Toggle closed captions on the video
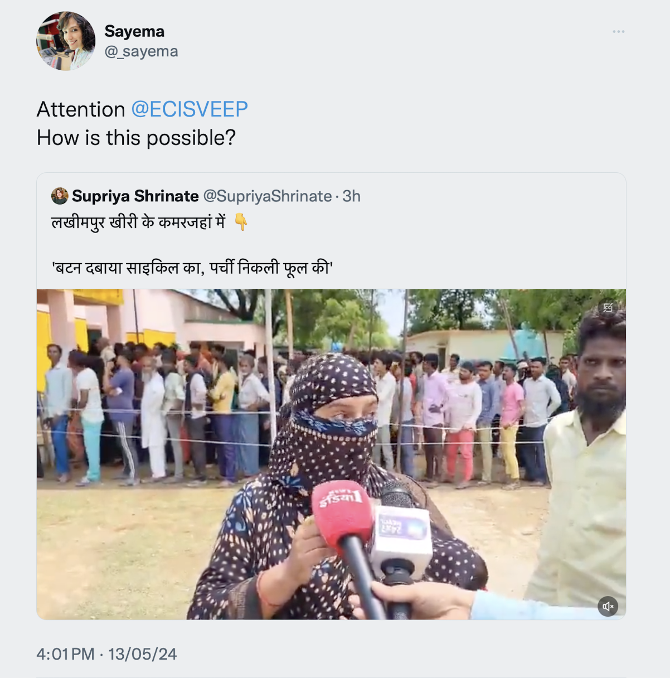This screenshot has width=670, height=678. [x=608, y=307]
